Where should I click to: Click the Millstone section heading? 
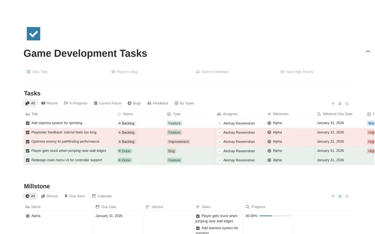[37, 186]
